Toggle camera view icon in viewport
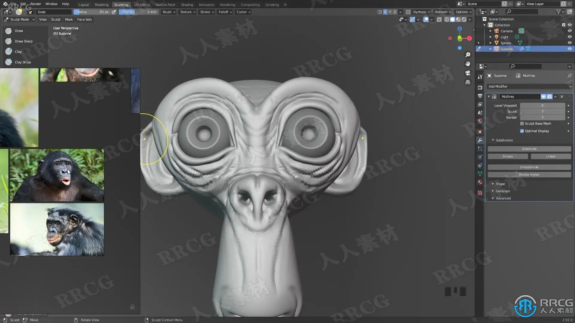This screenshot has width=575, height=323. click(467, 73)
